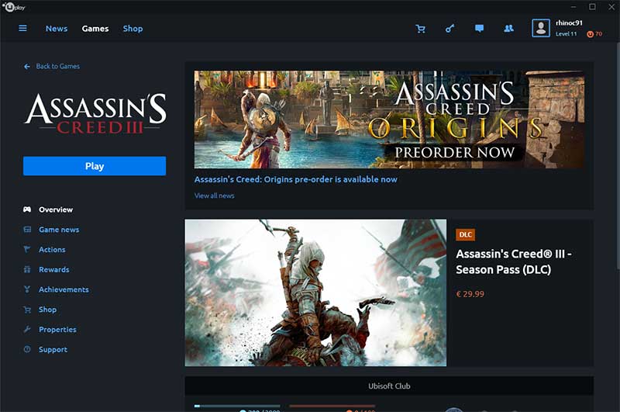Open the Origins pre-order news headline
This screenshot has height=412, width=620.
pyautogui.click(x=296, y=179)
